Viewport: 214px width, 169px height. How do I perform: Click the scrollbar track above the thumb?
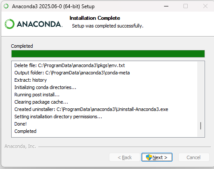click(201, 92)
